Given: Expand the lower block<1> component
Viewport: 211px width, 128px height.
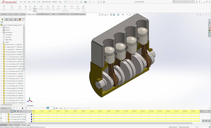Looking at the screenshot, I should [x=1, y=45].
